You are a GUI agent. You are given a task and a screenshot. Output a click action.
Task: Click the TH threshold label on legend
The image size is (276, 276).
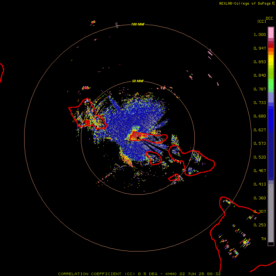pyautogui.click(x=263, y=239)
